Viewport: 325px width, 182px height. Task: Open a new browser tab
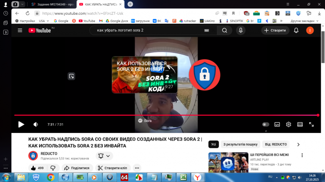[x=130, y=4]
